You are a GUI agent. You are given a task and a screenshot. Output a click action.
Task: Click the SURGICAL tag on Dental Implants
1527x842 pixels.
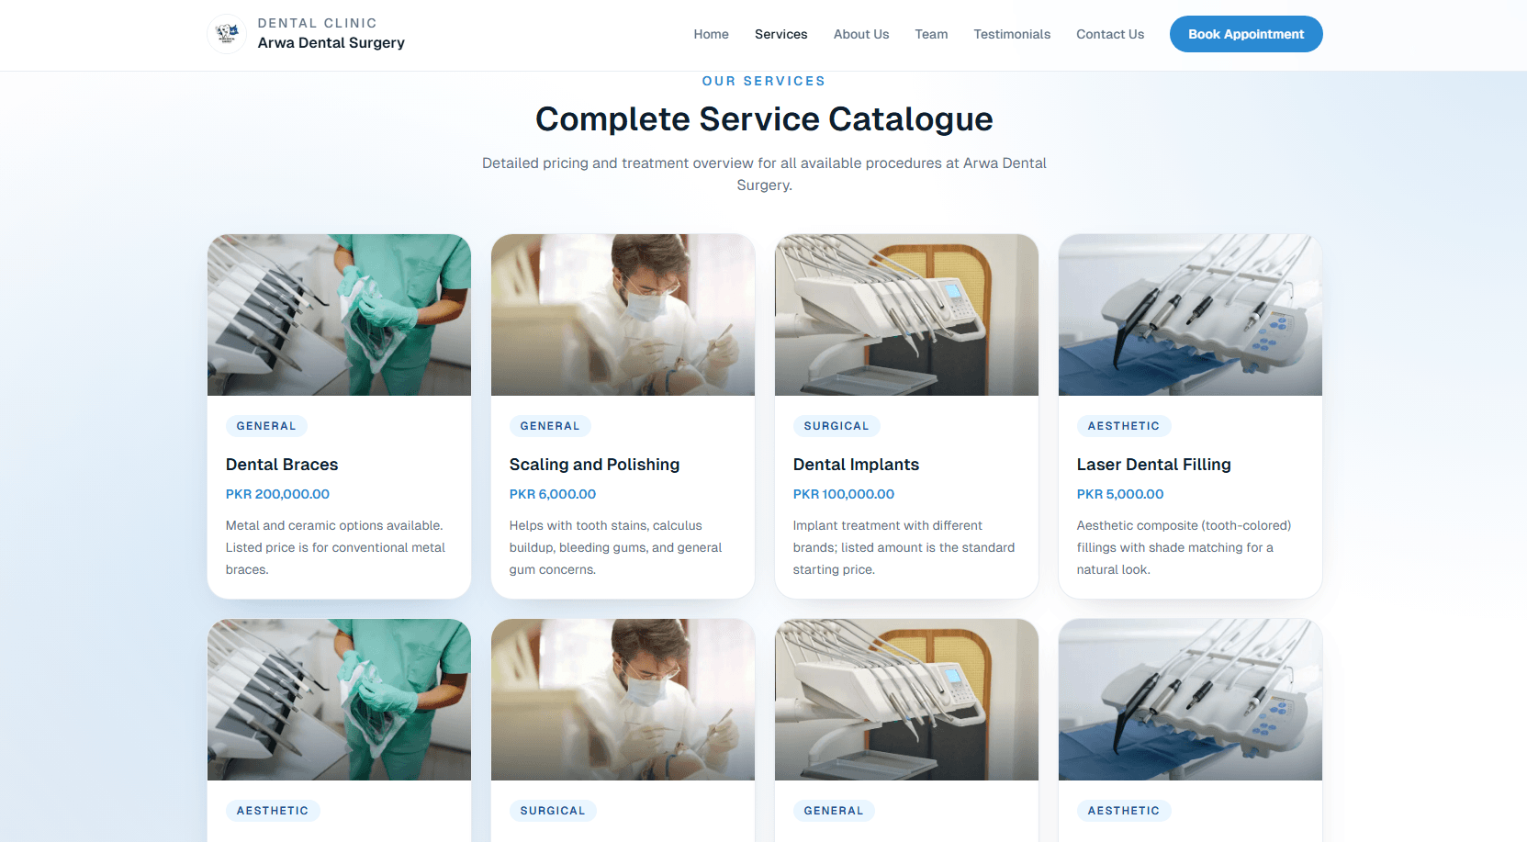pos(836,425)
